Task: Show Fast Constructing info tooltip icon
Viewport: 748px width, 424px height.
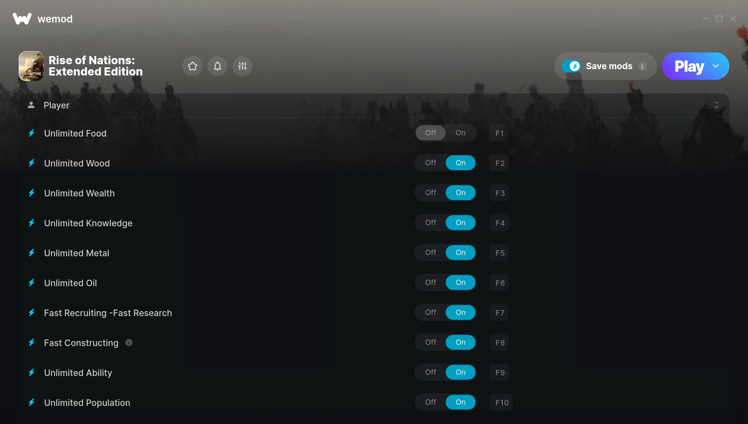Action: coord(129,343)
